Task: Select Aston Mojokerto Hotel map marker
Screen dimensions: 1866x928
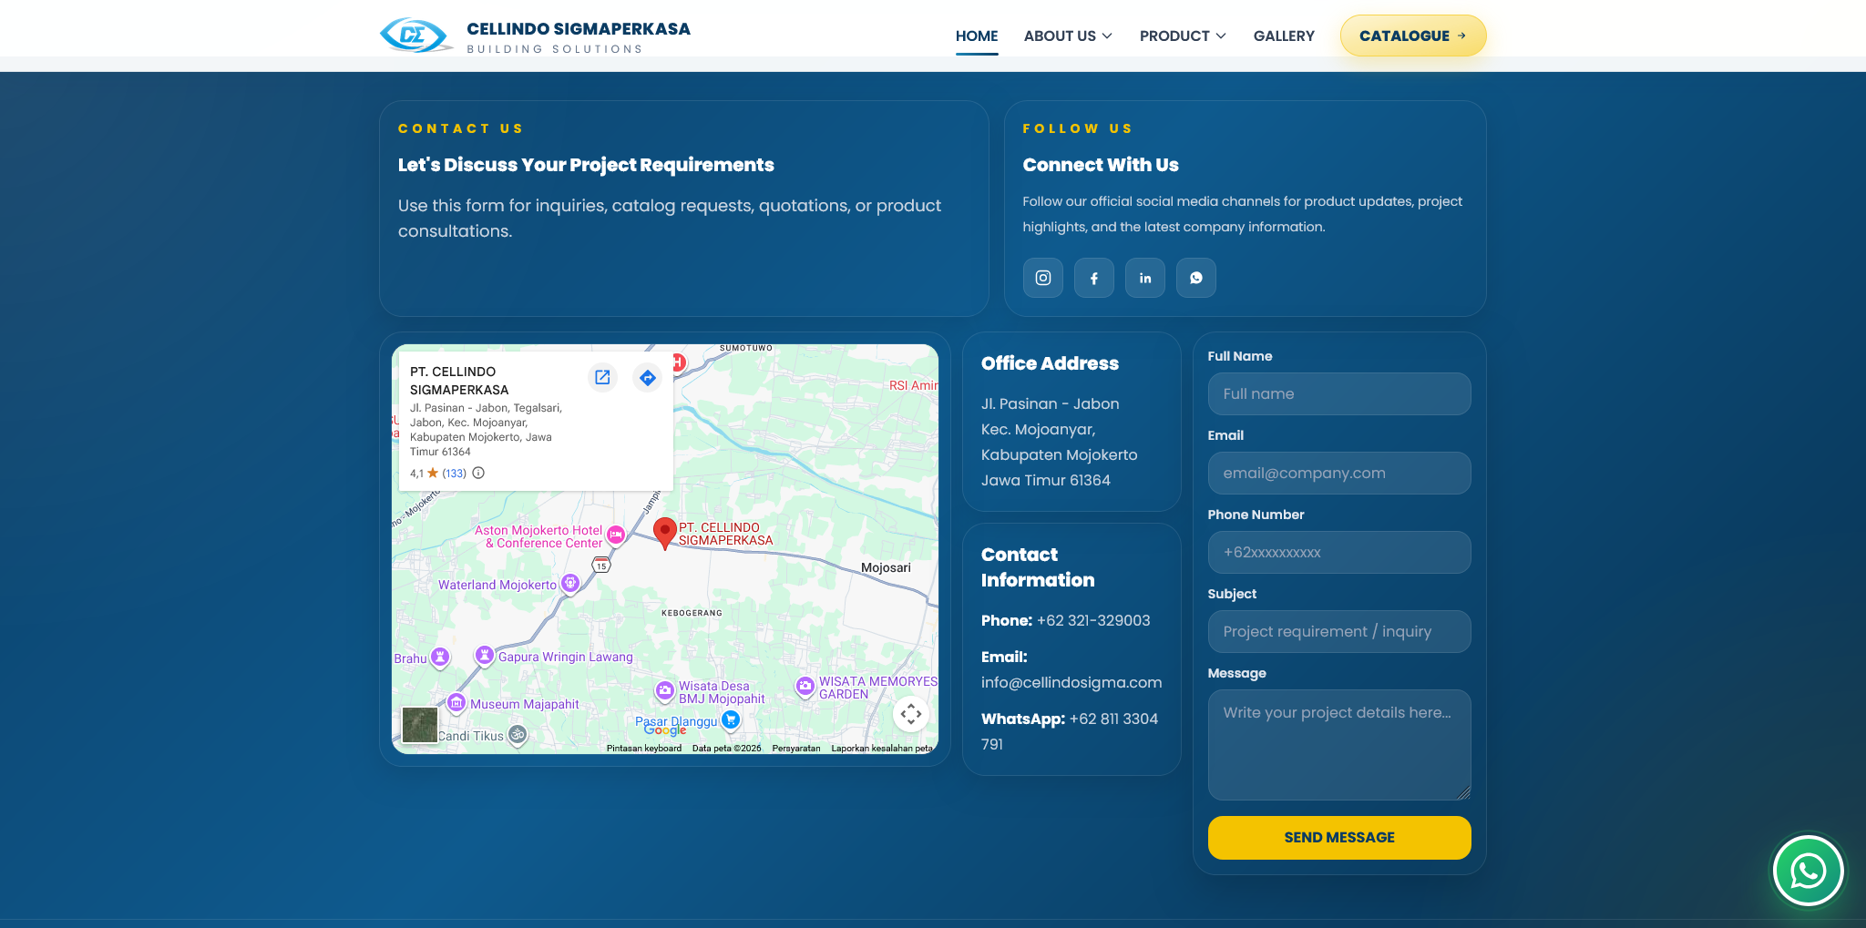Action: pyautogui.click(x=616, y=535)
